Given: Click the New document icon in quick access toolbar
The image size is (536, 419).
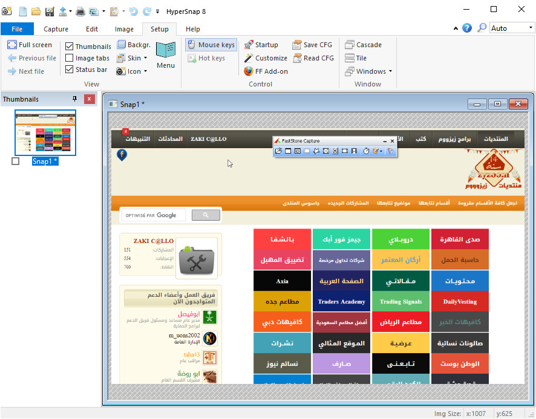Looking at the screenshot, I should [23, 11].
